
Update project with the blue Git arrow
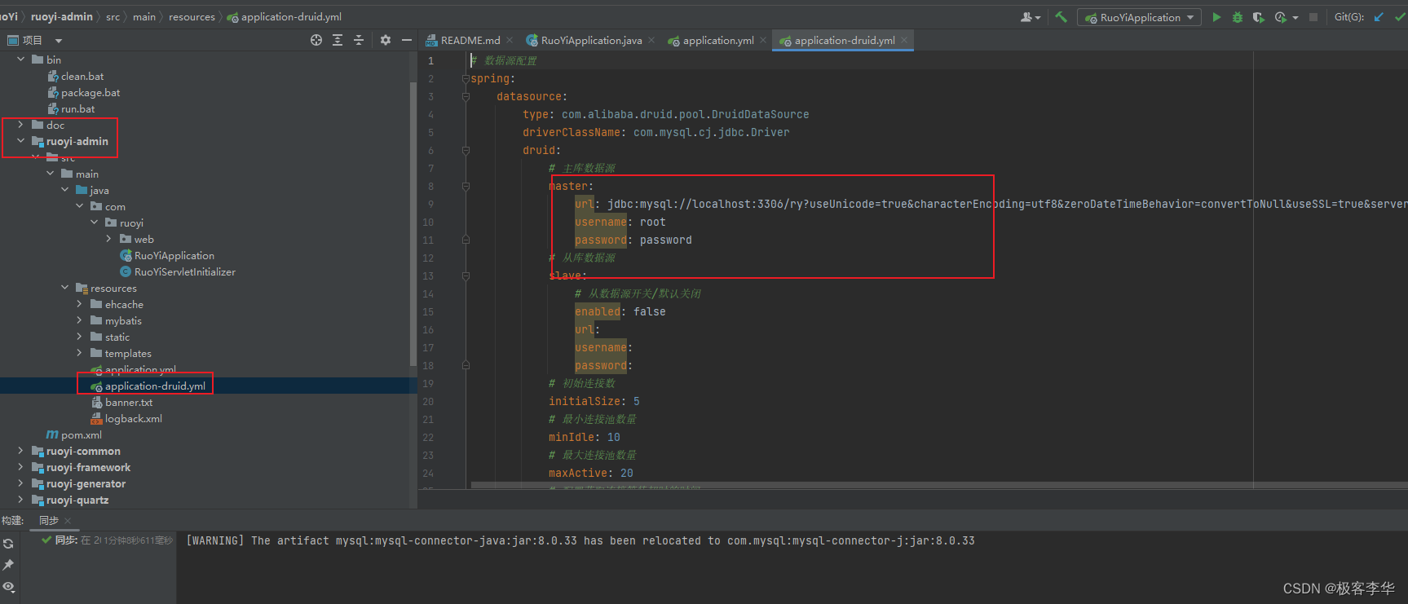pos(1379,17)
